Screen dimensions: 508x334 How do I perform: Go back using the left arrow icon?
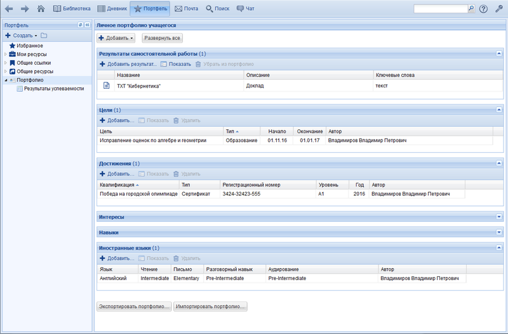pos(9,9)
